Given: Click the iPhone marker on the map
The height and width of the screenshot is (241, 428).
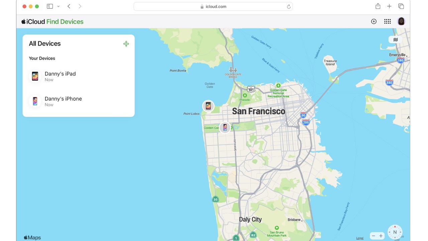Looking at the screenshot, I should tap(225, 128).
